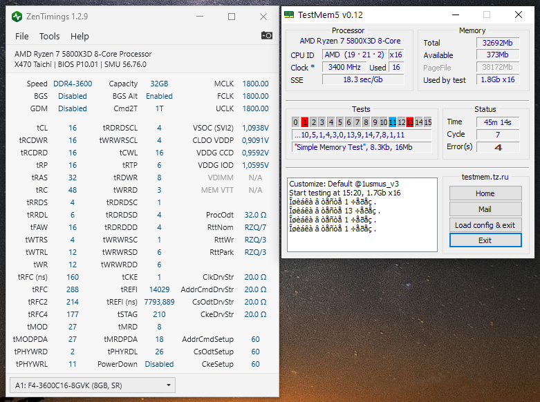The width and height of the screenshot is (540, 402).
Task: Select blue test box 11
Action: (x=392, y=122)
